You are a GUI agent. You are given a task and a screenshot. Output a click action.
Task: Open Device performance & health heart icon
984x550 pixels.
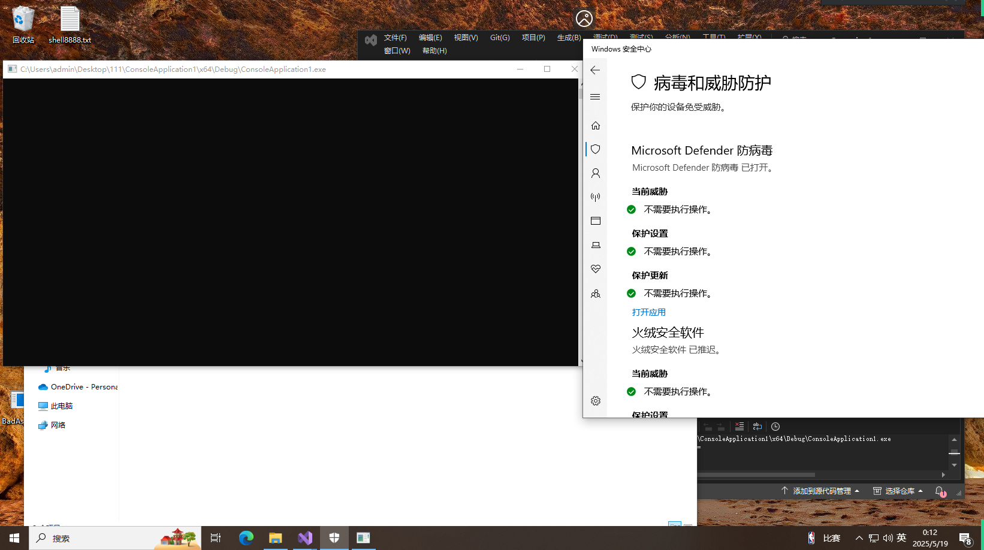point(595,269)
